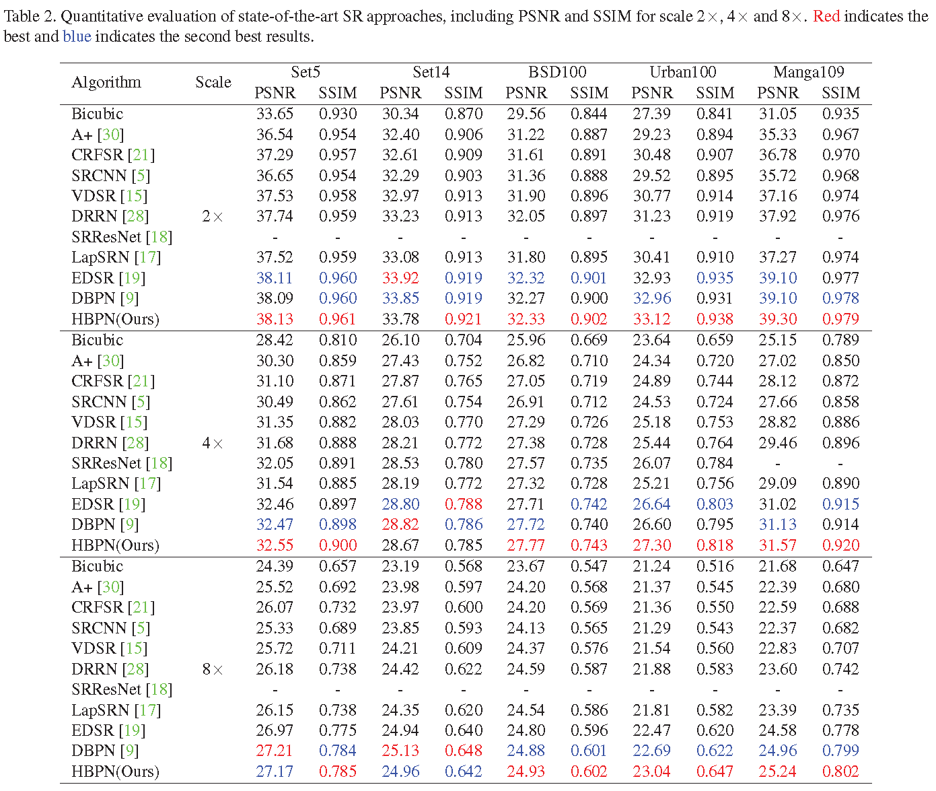The width and height of the screenshot is (936, 791).
Task: Open citation [28] beside DRRN in the 8× block
Action: [136, 669]
